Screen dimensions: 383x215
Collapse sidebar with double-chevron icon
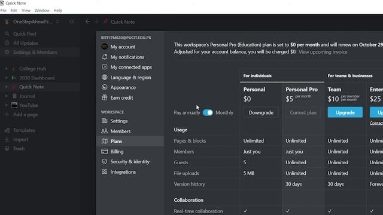tap(72, 21)
